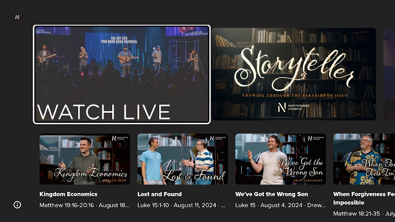Click the Luke 15 August 4, 2024 description

(280, 205)
